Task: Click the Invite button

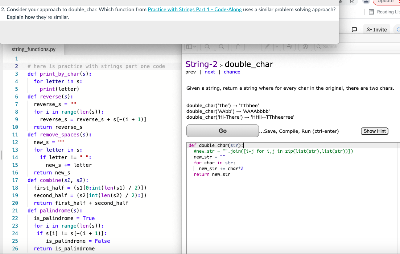Action: coord(377,30)
